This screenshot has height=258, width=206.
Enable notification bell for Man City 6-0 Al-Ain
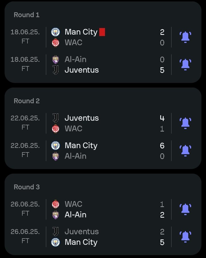click(x=185, y=151)
